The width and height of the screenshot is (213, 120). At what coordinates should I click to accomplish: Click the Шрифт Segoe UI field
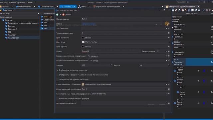coord(111,51)
